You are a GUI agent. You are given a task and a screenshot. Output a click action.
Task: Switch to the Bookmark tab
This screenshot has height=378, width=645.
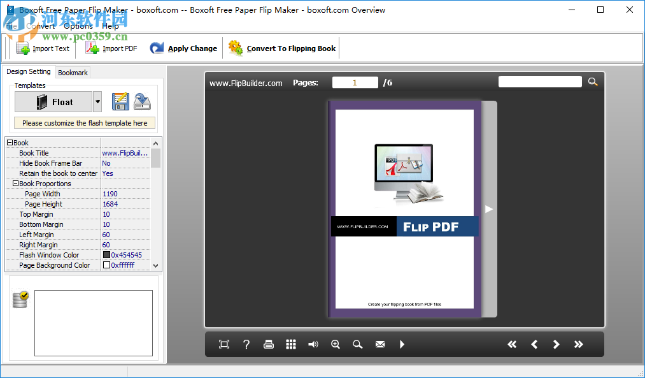[x=72, y=72]
